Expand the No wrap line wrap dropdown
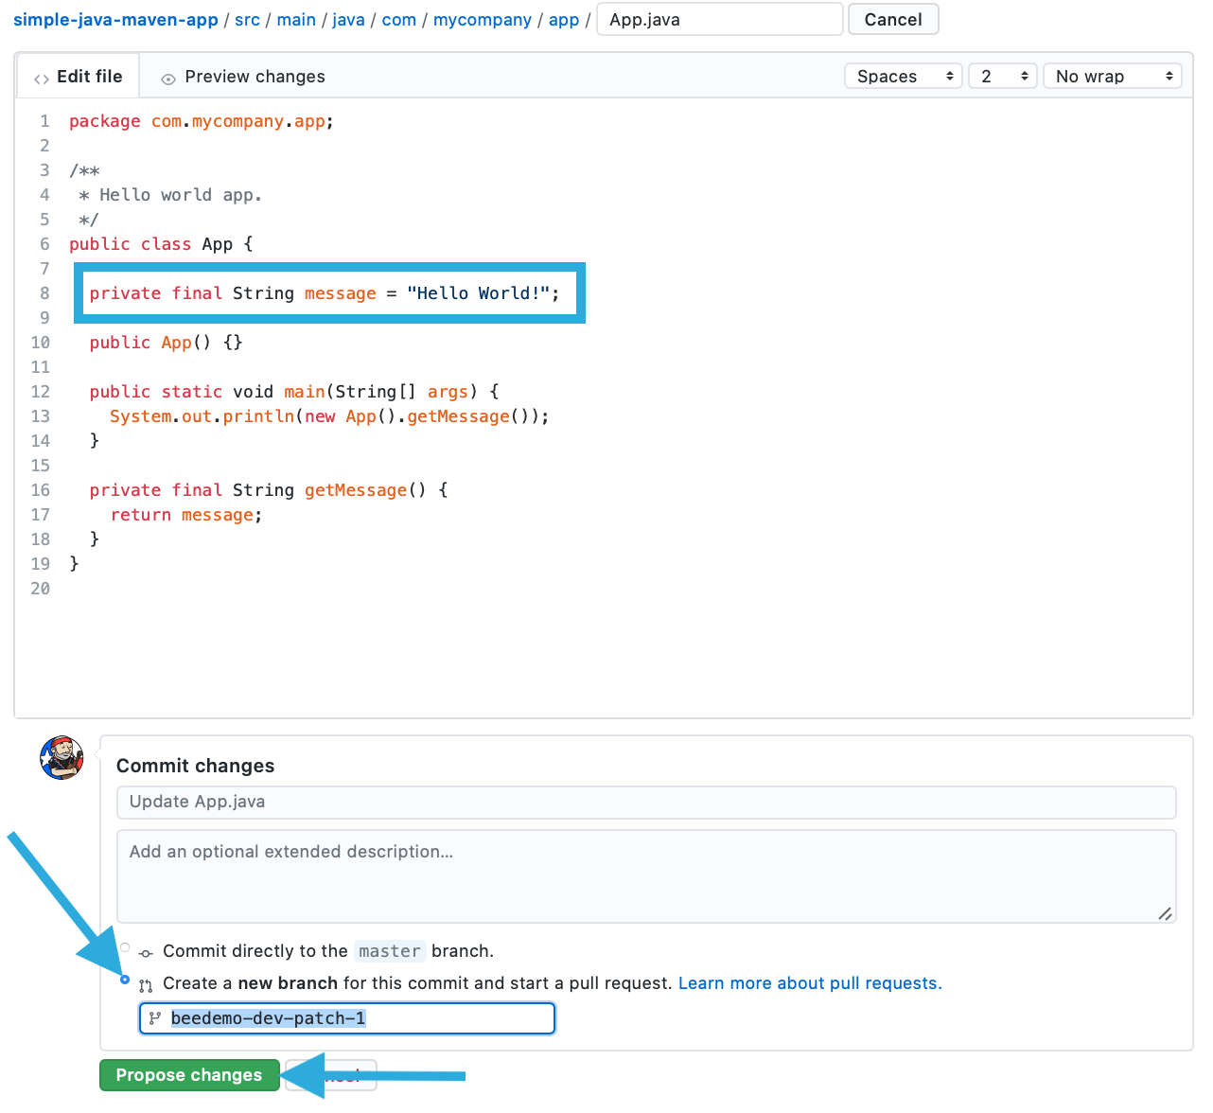 pyautogui.click(x=1112, y=77)
